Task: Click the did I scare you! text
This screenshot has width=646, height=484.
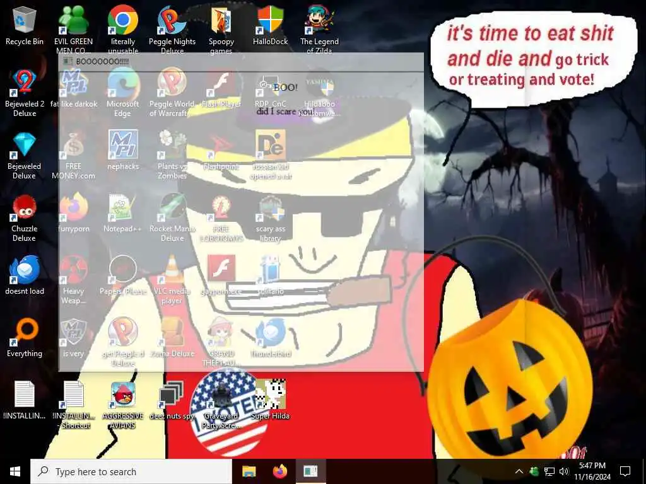Action: [285, 111]
